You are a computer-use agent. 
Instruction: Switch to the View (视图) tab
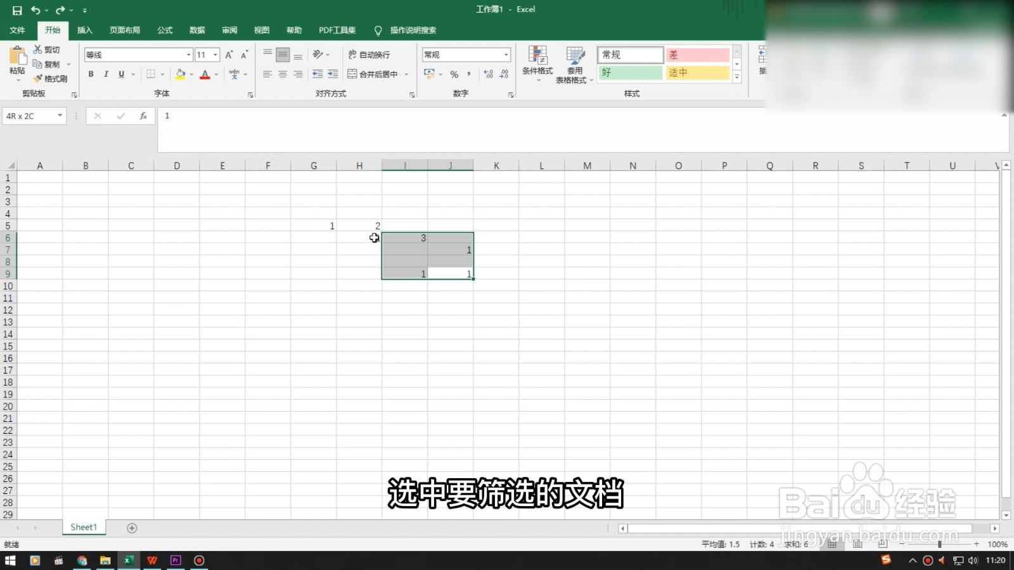(262, 30)
